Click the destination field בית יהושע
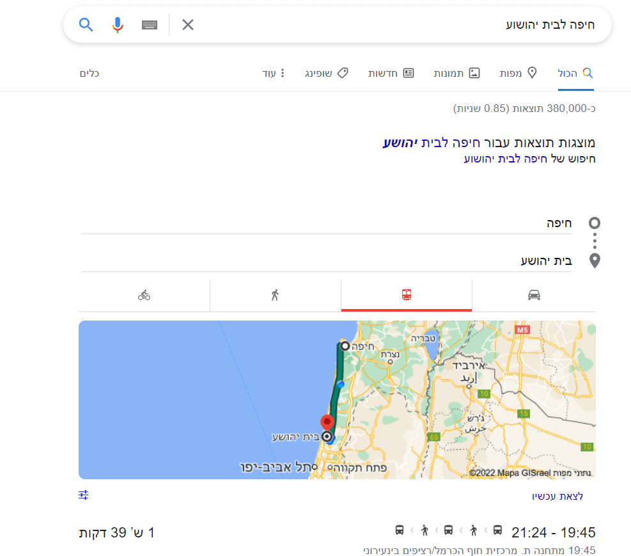Screen dimensions: 631x556 [x=326, y=261]
